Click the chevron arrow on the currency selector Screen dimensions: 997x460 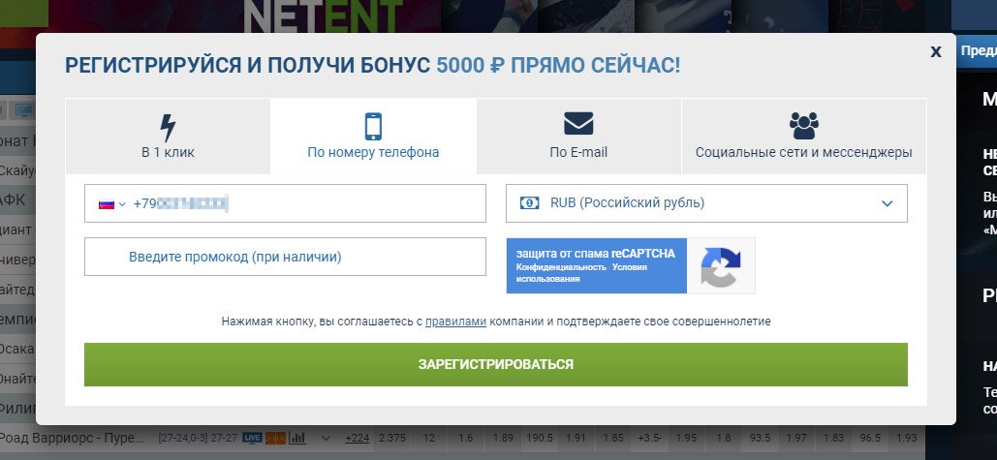[x=887, y=203]
